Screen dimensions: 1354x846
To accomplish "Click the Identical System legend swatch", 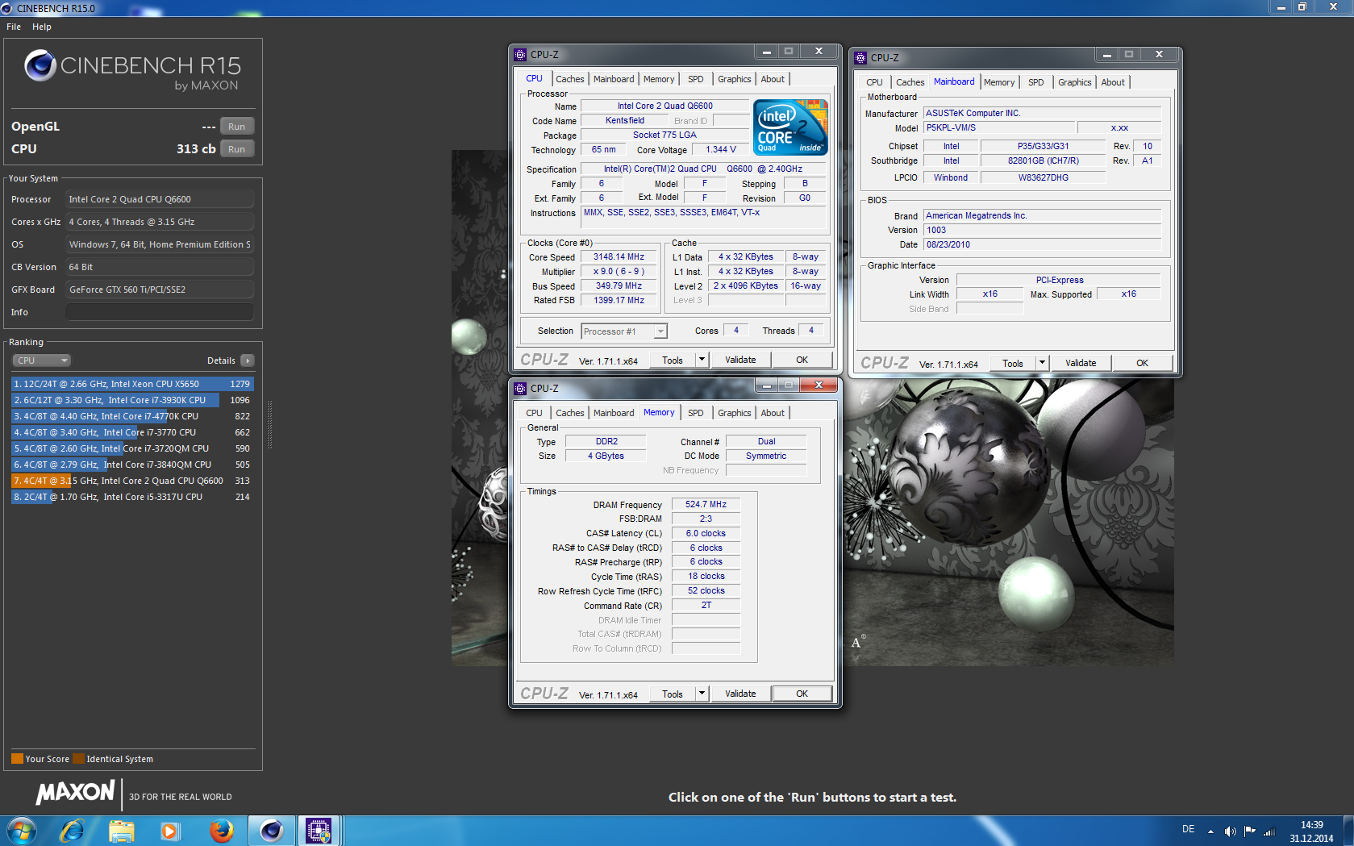I will 78,759.
